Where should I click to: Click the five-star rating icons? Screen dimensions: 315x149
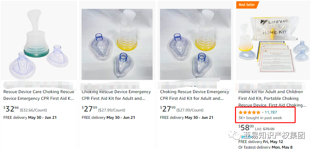click(249, 112)
